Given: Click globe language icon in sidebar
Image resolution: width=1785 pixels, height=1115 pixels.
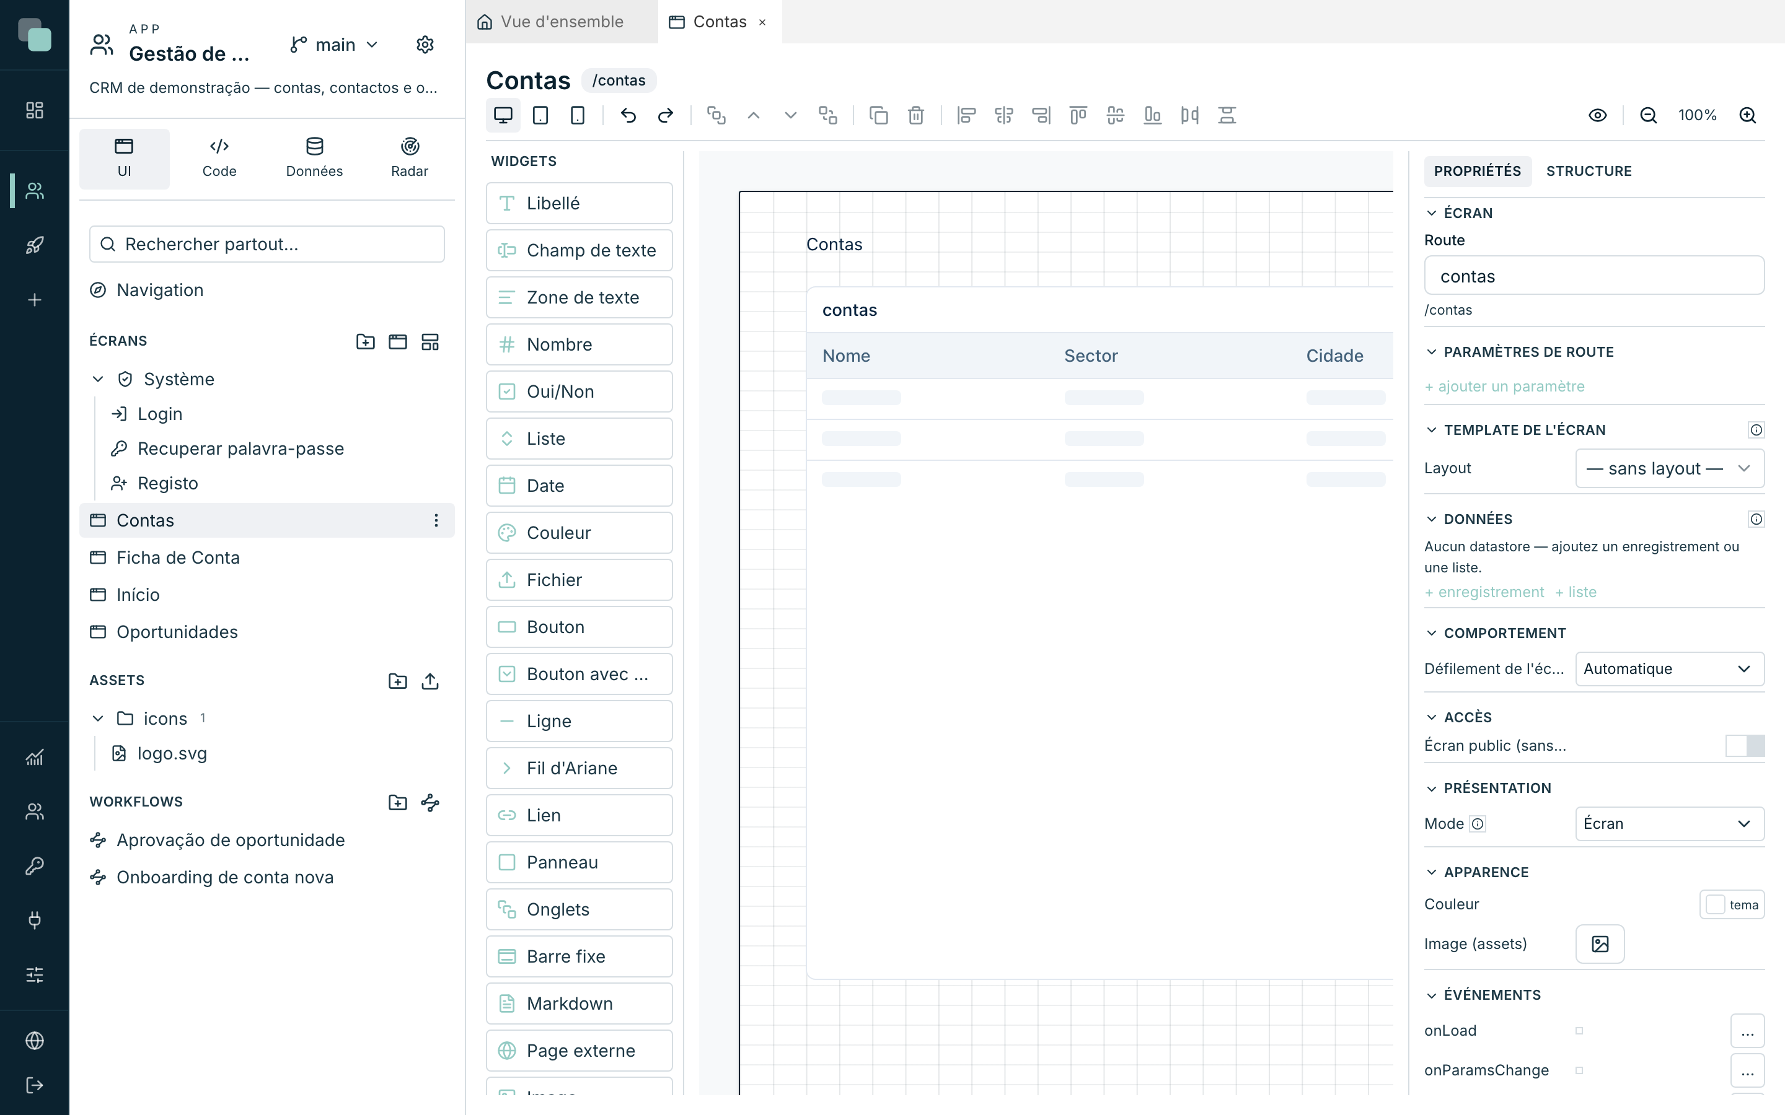Looking at the screenshot, I should pyautogui.click(x=35, y=1041).
